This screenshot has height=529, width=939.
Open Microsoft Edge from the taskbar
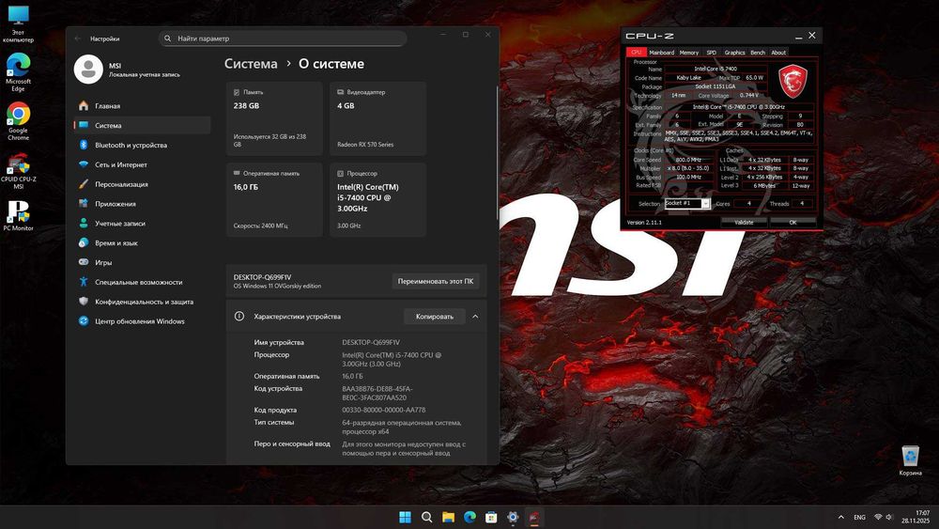coord(469,517)
